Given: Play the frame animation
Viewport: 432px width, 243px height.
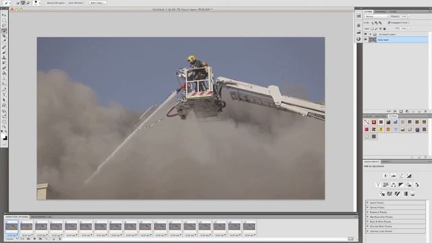Looking at the screenshot, I should (34, 239).
